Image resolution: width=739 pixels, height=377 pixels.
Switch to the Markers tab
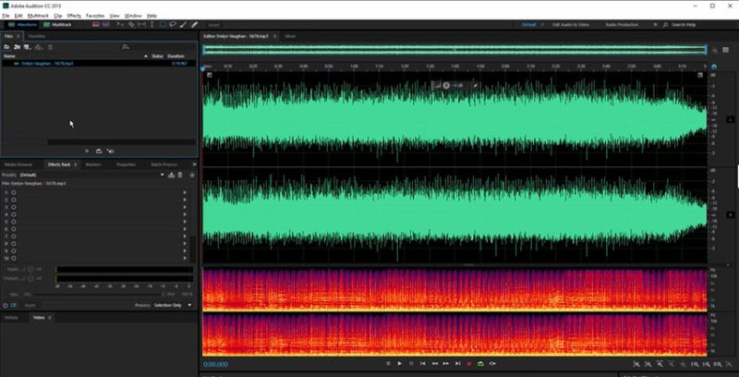tap(93, 164)
